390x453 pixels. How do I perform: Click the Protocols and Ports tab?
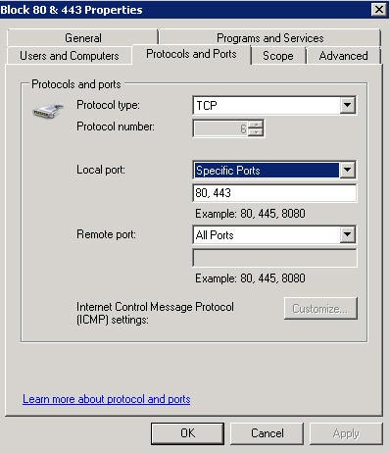click(191, 54)
